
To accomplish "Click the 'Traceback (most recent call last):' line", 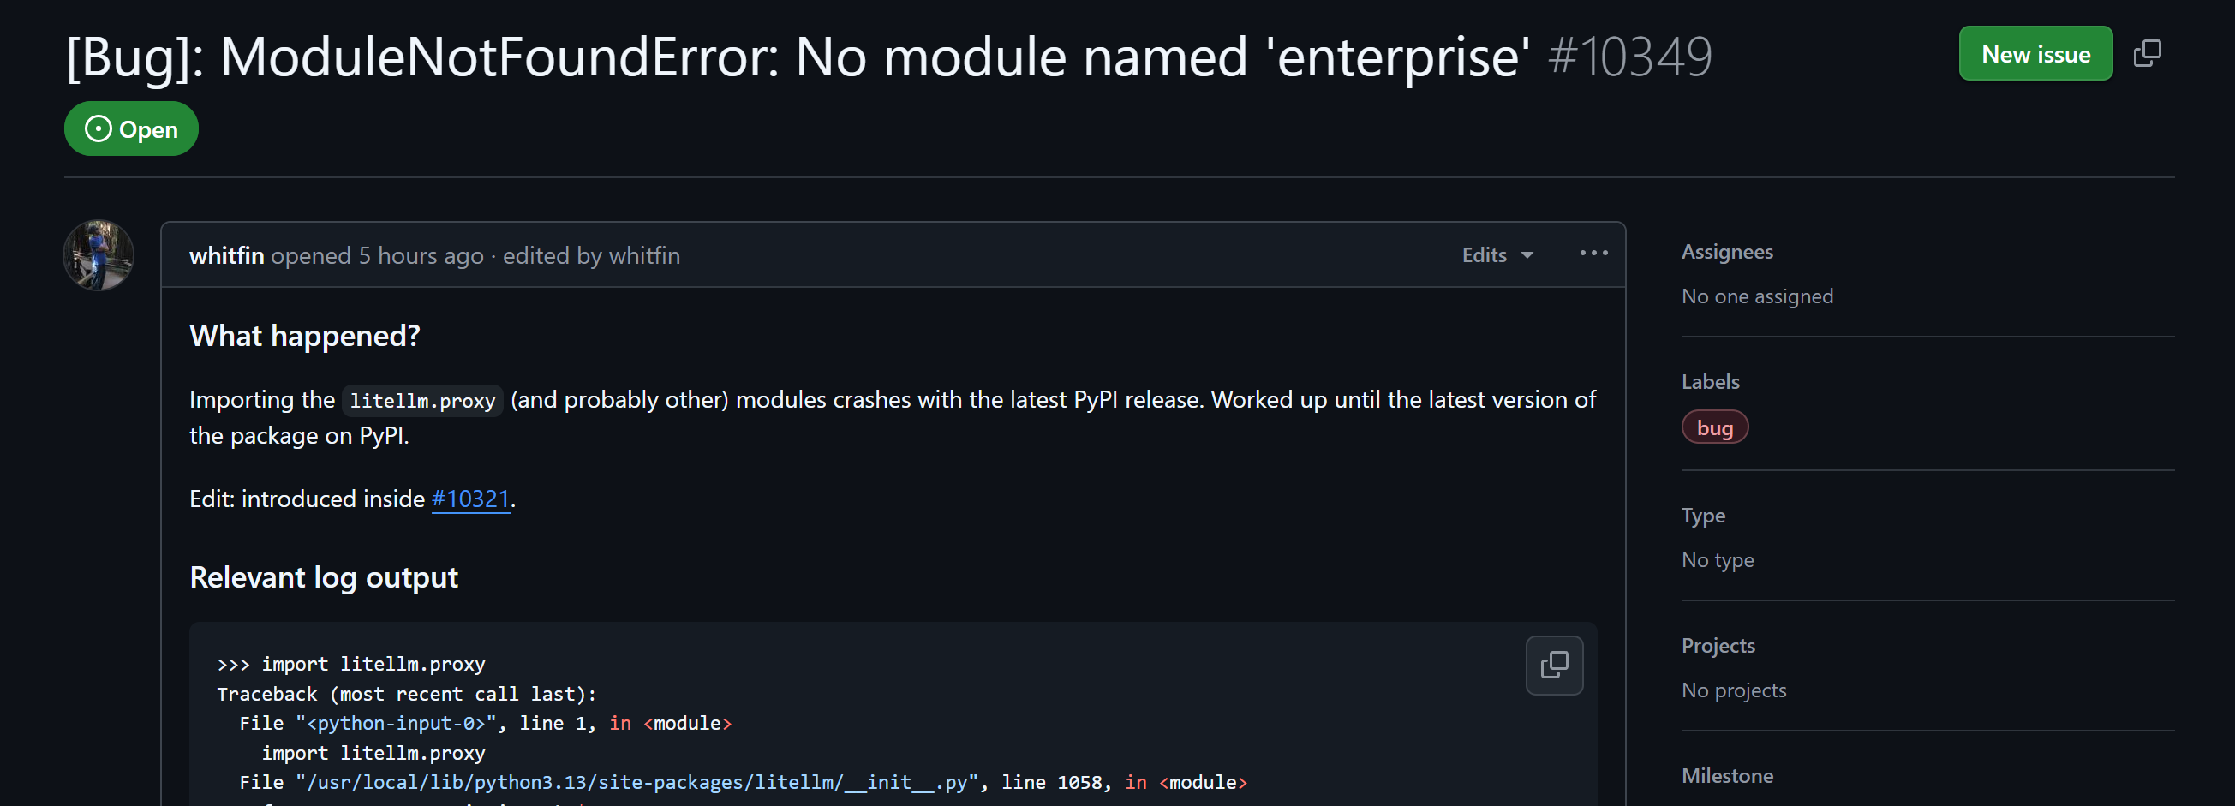I will (406, 694).
